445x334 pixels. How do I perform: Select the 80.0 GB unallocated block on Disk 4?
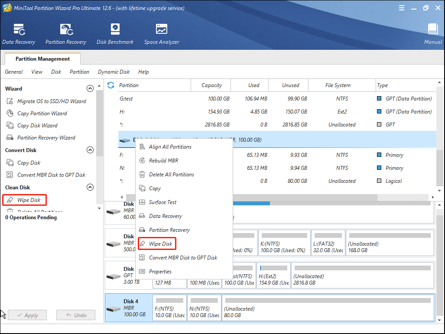[328, 308]
